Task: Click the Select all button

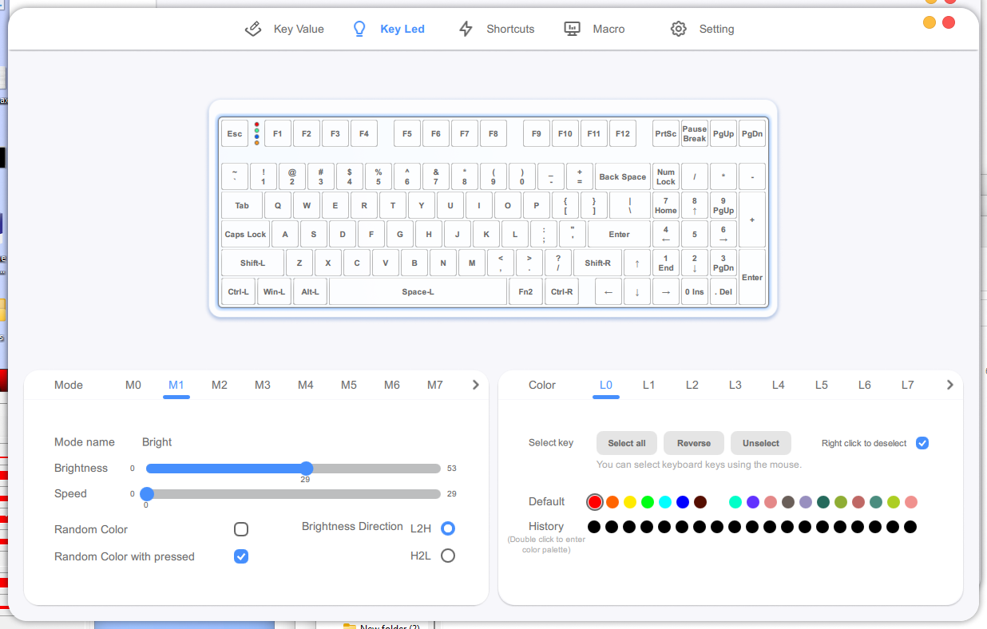Action: 627,443
